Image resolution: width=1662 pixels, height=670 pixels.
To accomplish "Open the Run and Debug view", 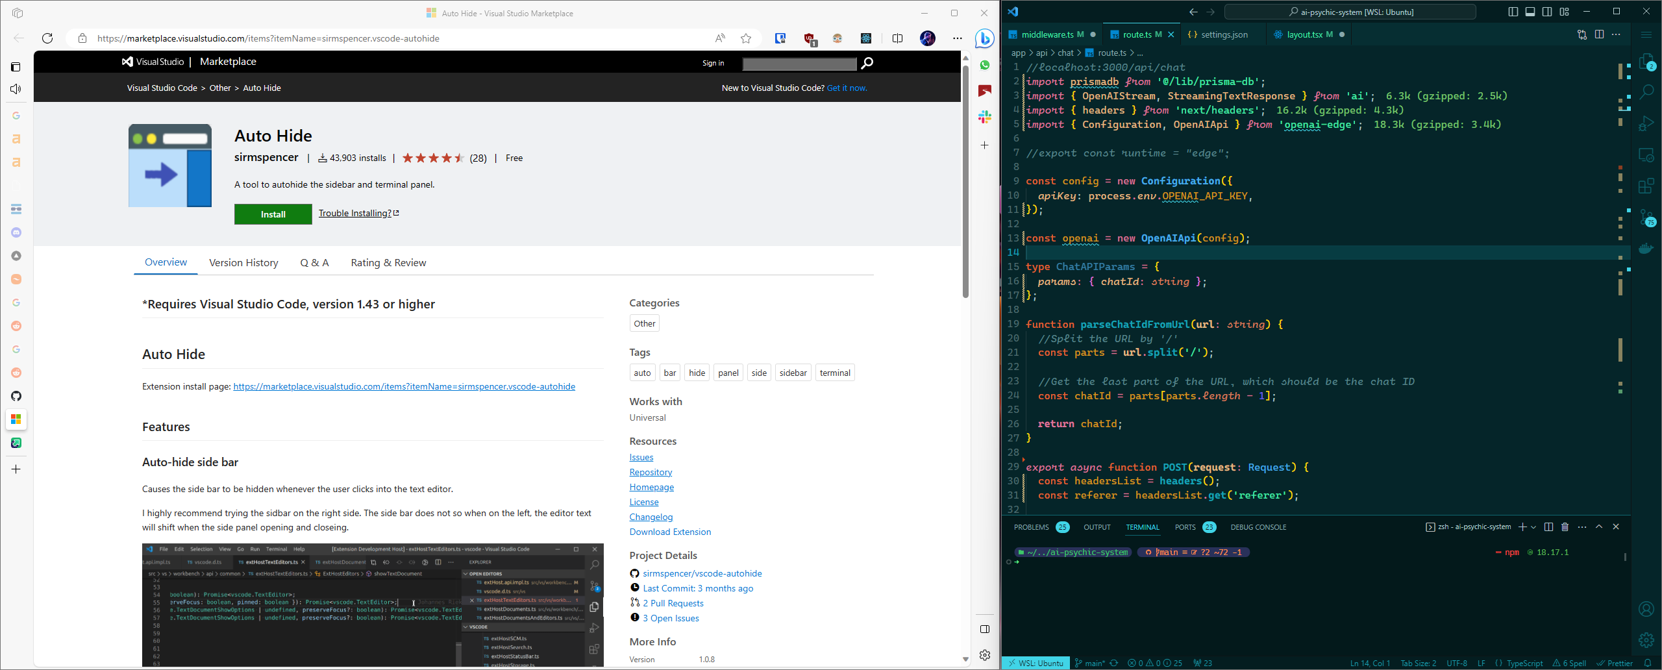I will tap(1648, 123).
